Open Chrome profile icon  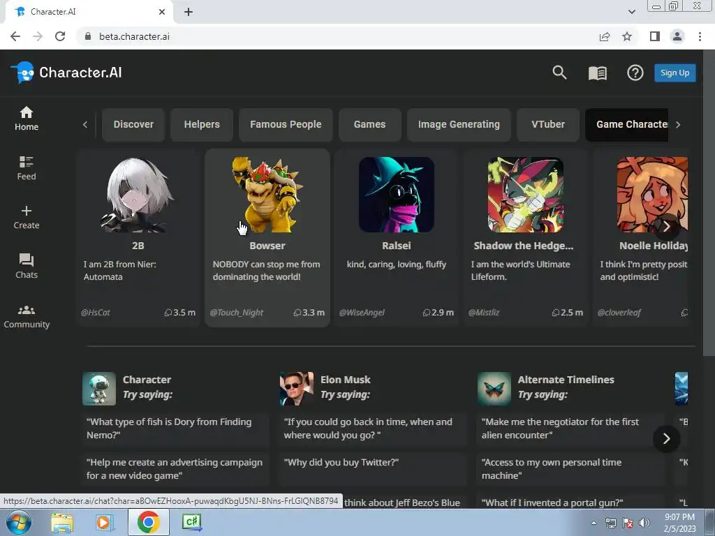click(677, 36)
